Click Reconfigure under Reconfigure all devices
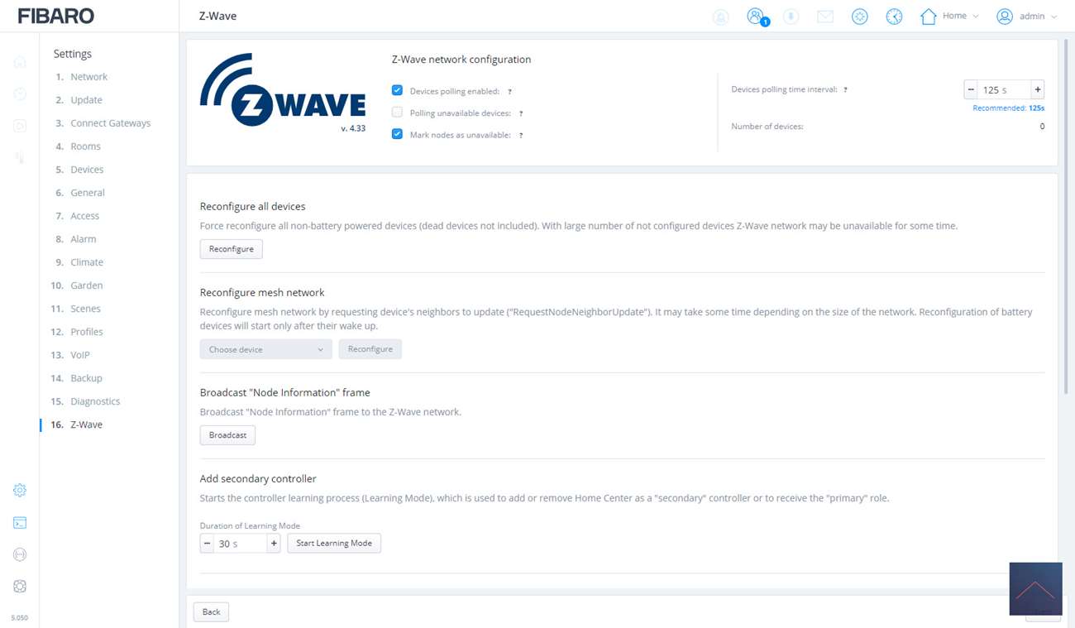1075x628 pixels. click(232, 249)
